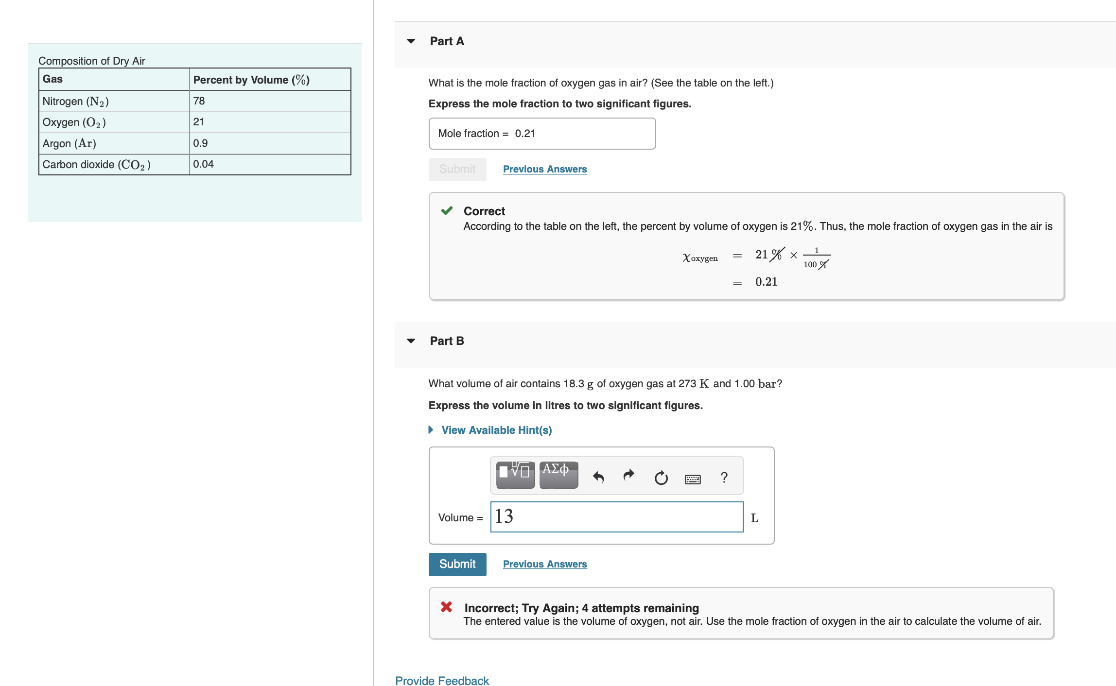The width and height of the screenshot is (1116, 686).
Task: Collapse the Part A section
Action: pos(411,41)
